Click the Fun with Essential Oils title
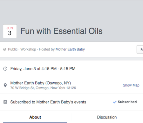The width and height of the screenshot is (143, 123). 61,31
